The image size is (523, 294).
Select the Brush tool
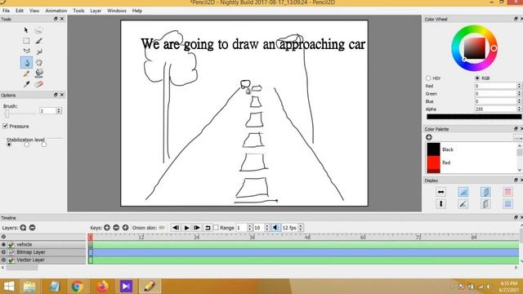click(x=39, y=41)
